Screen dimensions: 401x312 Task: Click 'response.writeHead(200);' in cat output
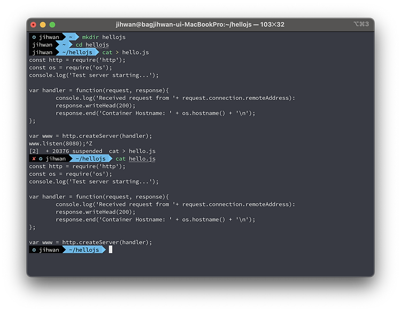point(95,212)
